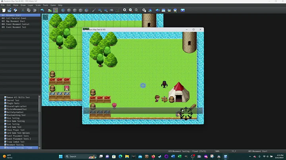Select the Troop Combat Test map
The height and width of the screenshot is (160, 286).
click(x=15, y=142)
